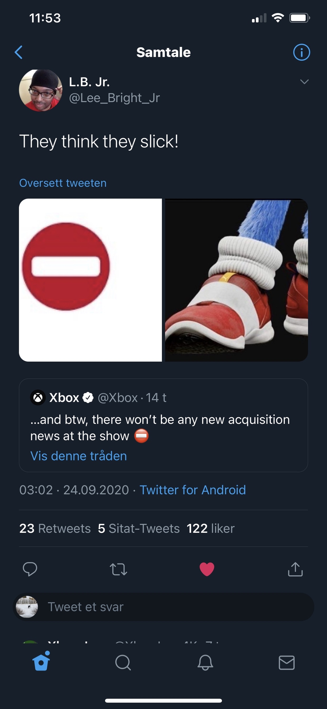Open L.B. Jr. profile picture
Image resolution: width=327 pixels, height=709 pixels.
(x=41, y=90)
